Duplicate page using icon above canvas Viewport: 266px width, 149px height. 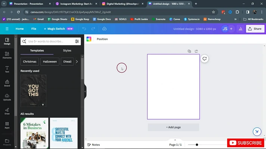[189, 51]
